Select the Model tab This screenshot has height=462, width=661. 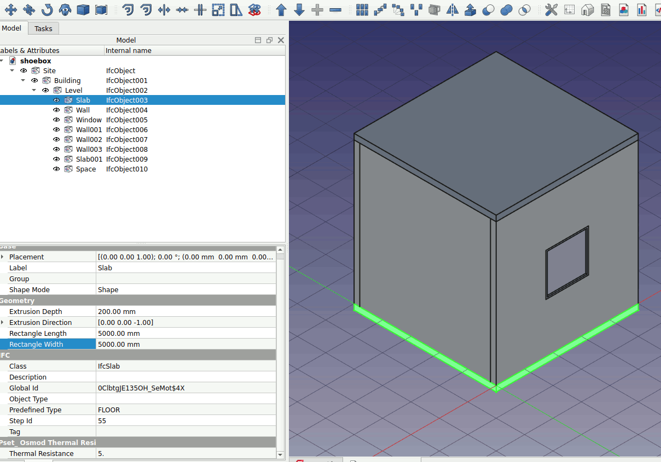pyautogui.click(x=12, y=28)
